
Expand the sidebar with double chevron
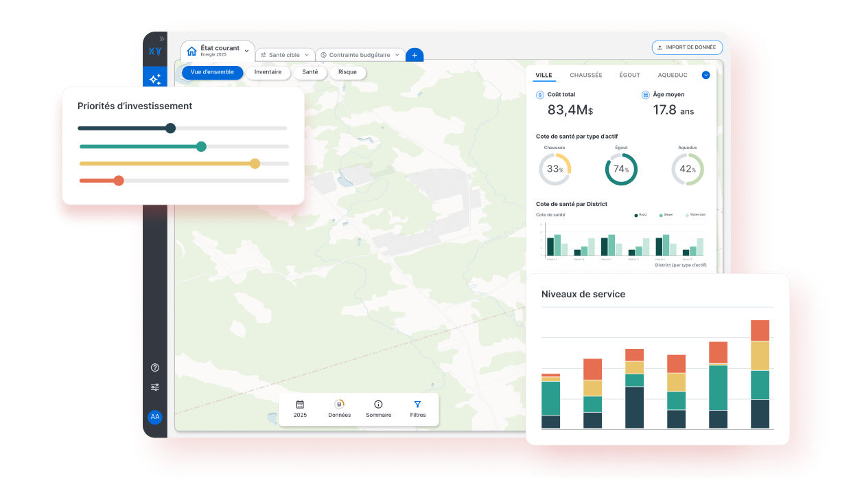coord(162,39)
